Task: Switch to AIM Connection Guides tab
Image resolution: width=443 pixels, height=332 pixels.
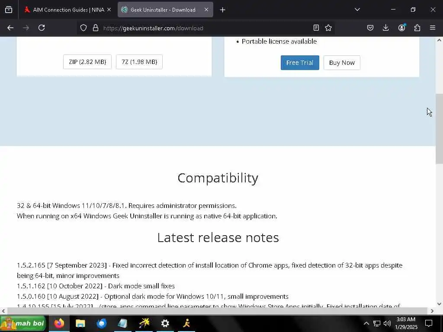Action: coord(68,10)
